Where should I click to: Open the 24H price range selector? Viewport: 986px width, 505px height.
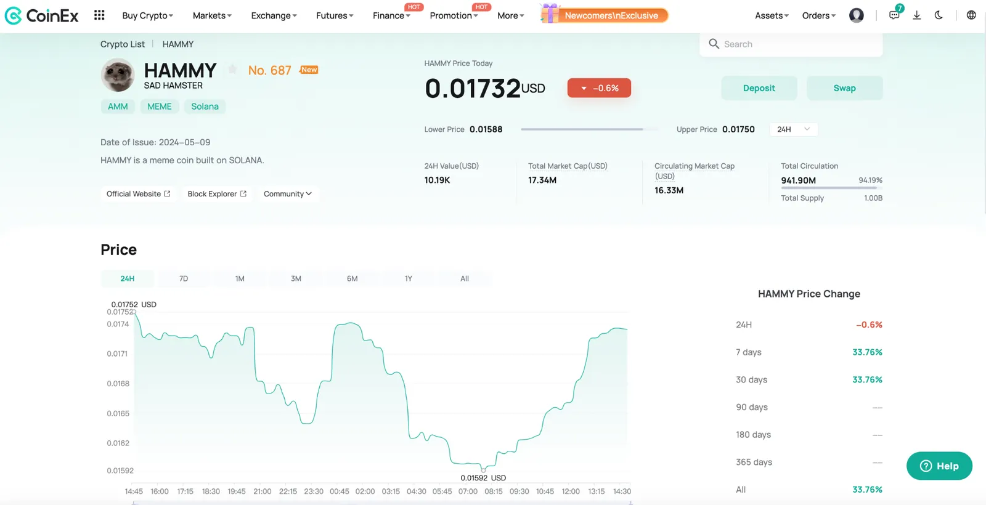794,129
